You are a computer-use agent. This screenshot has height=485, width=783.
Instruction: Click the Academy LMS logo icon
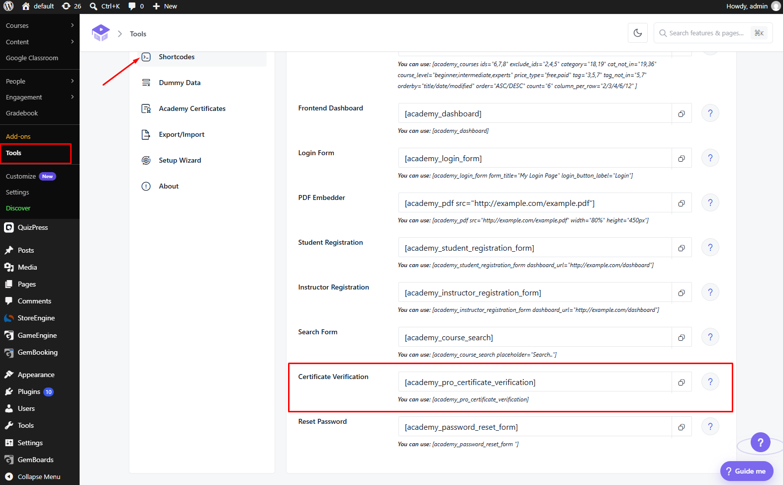pos(100,33)
